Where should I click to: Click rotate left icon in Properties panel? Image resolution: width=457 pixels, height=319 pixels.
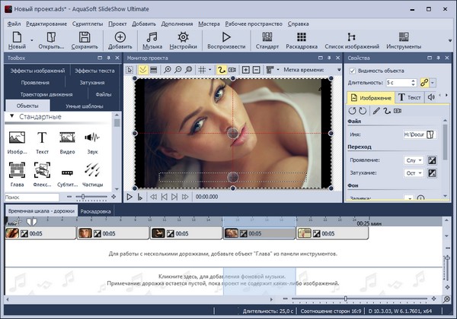(353, 112)
